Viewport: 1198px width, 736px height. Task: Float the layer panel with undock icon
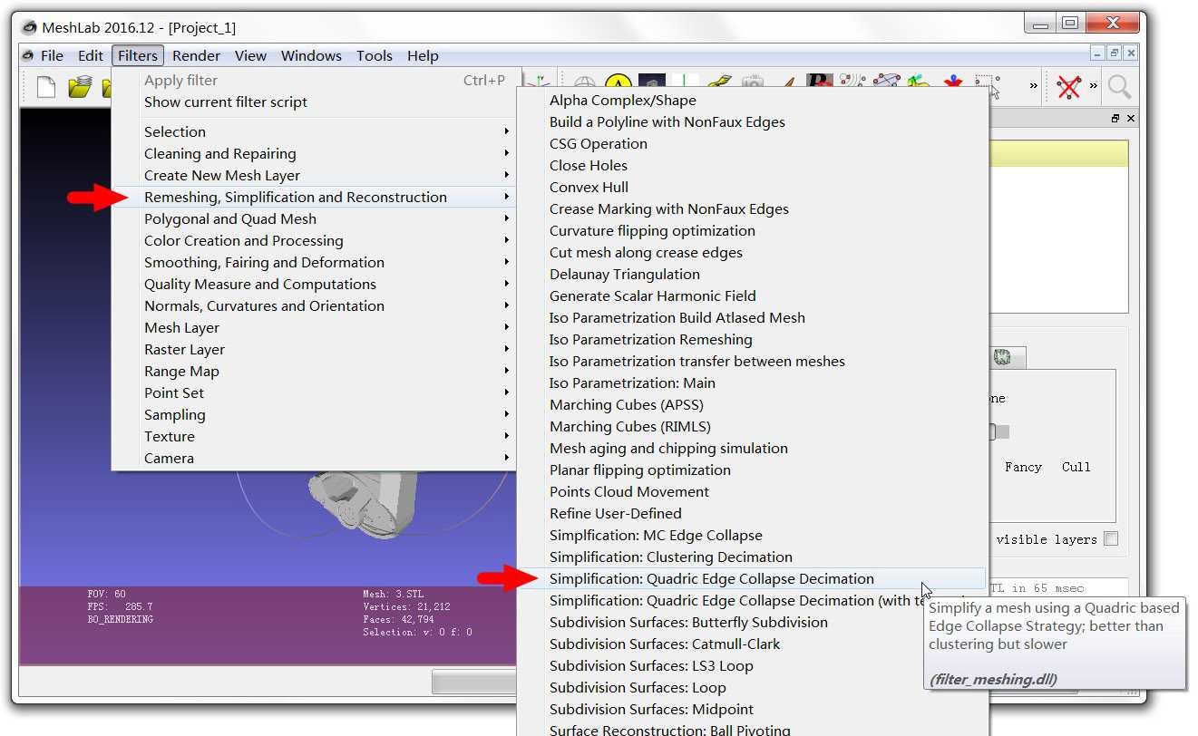point(1115,119)
